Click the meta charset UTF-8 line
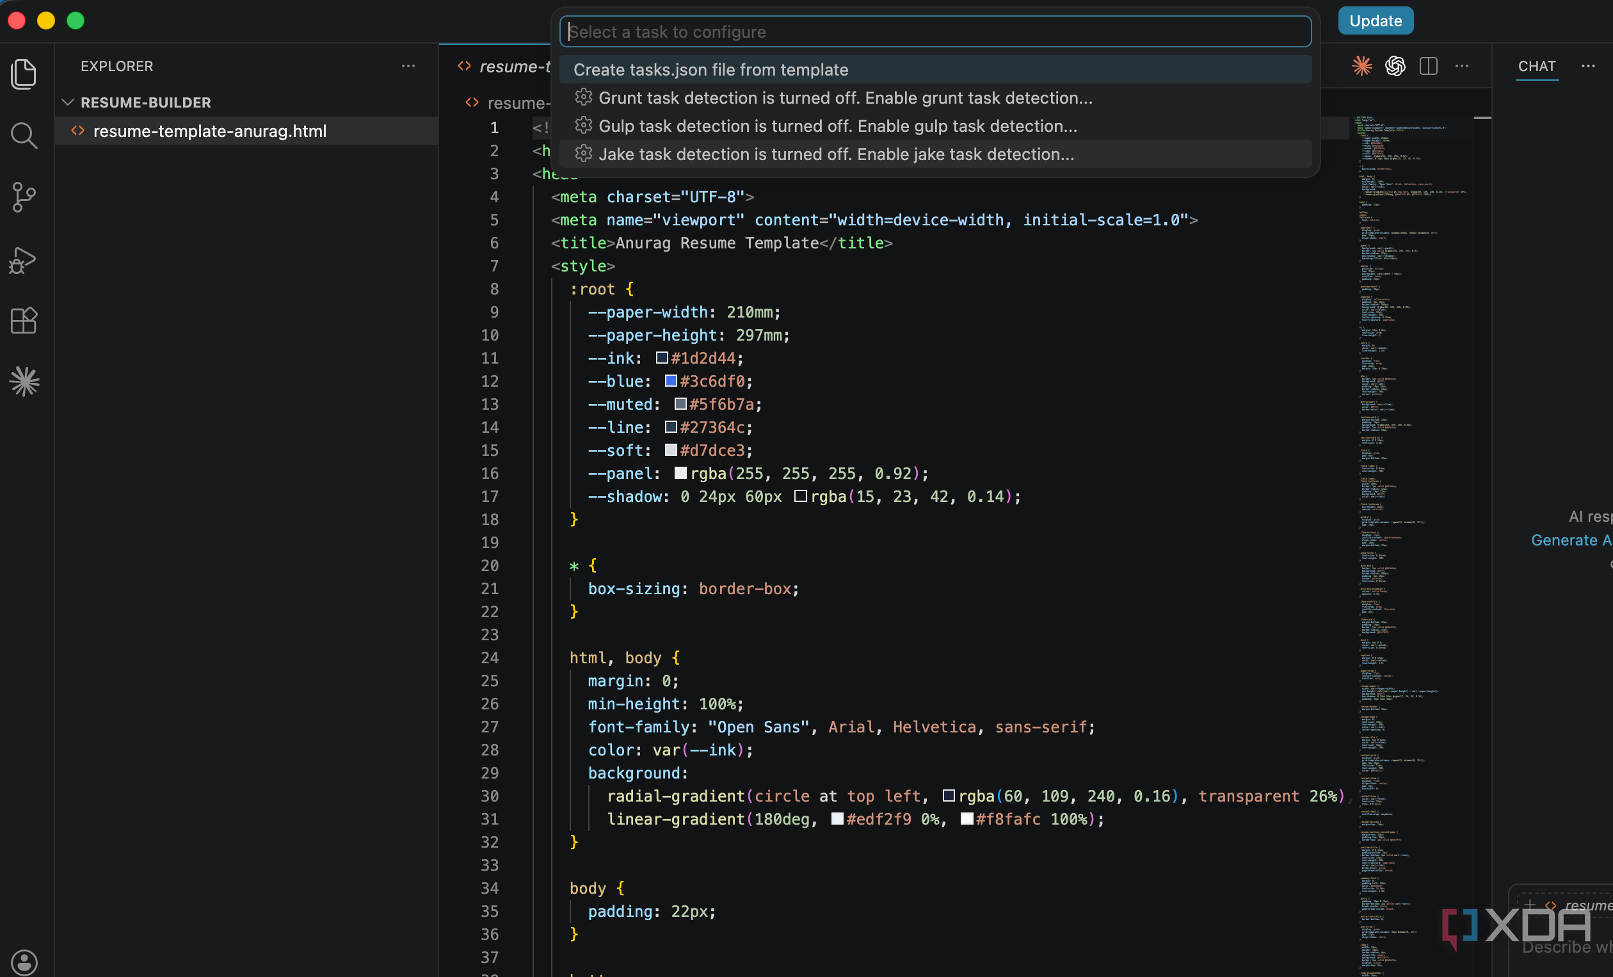 (x=652, y=197)
